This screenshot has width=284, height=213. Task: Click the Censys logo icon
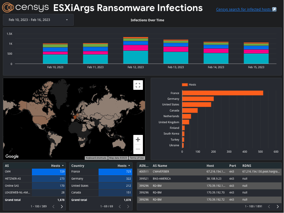(x=9, y=7)
